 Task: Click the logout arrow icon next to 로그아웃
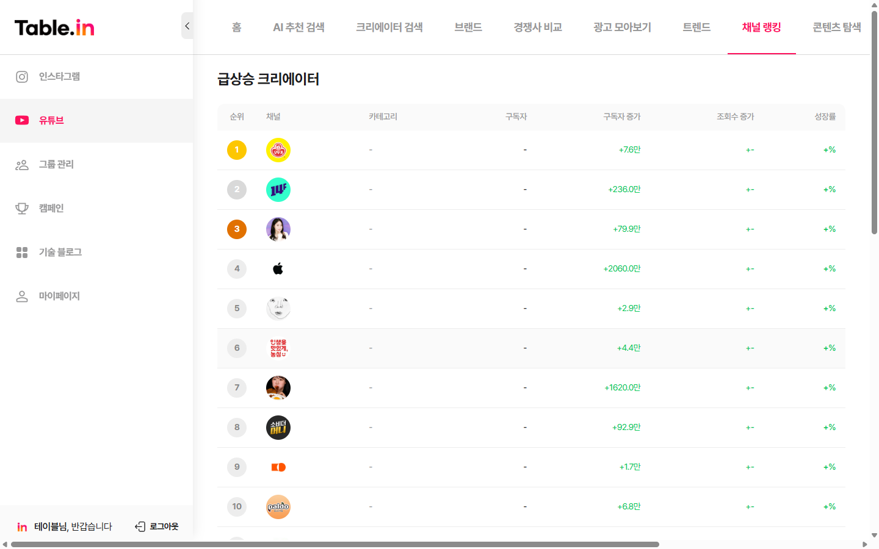pyautogui.click(x=140, y=526)
